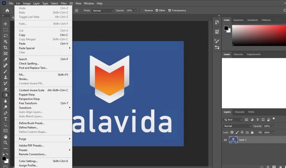
Task: Select the Move tool
Action: point(5,24)
